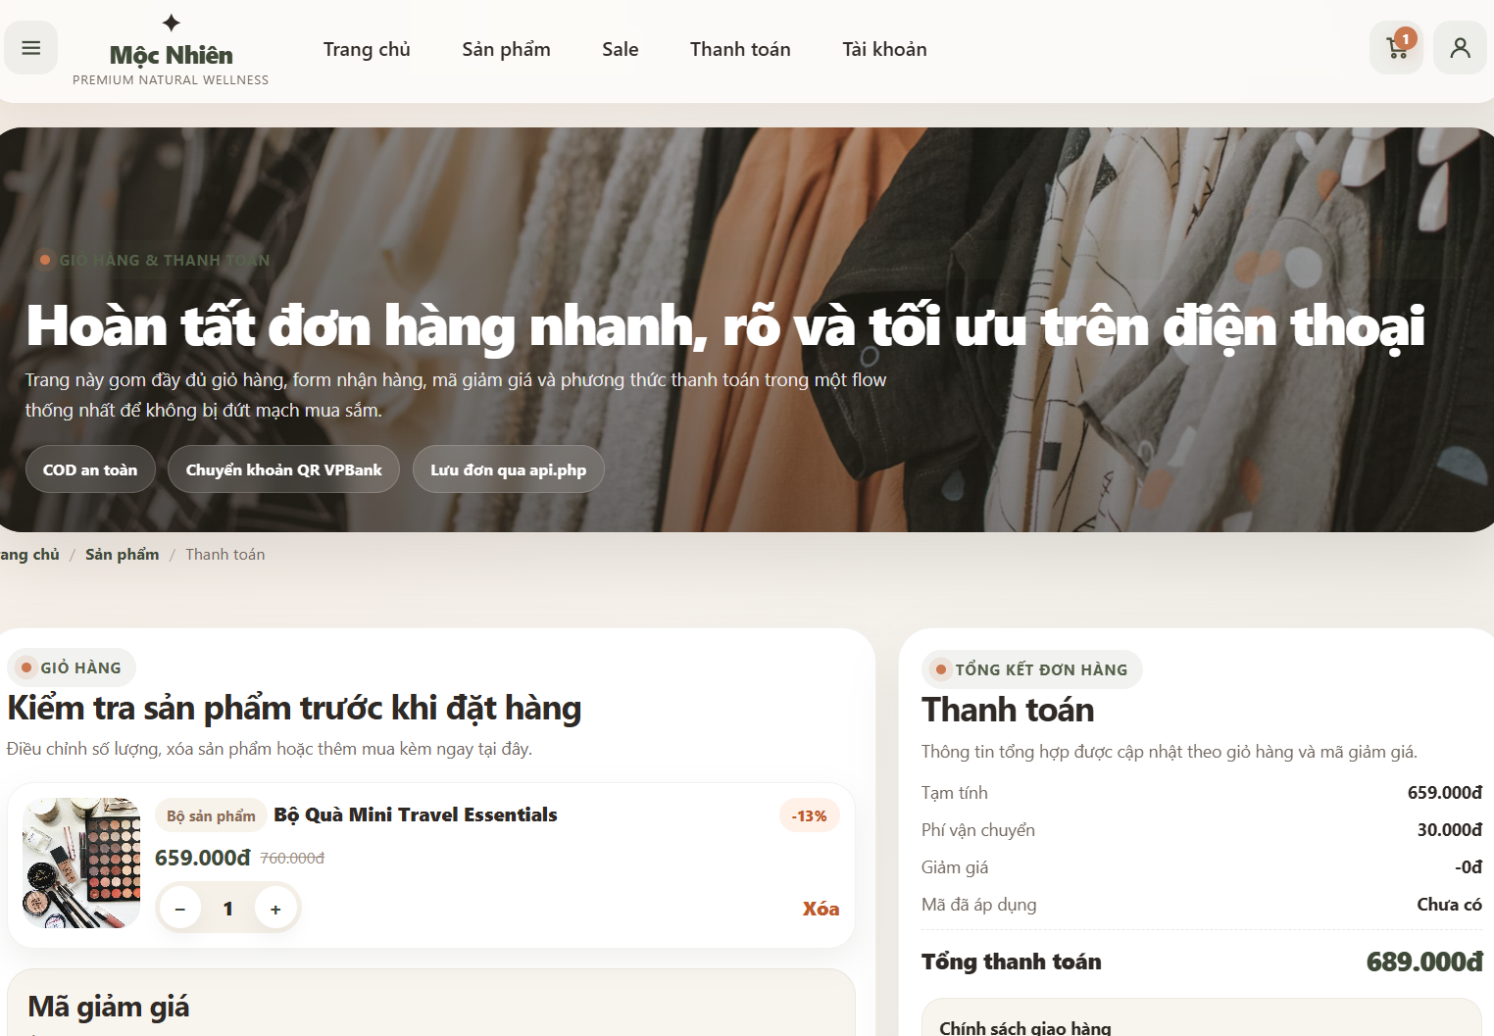Select the Chuyển khoản QR VPBank chip
The image size is (1494, 1036).
pos(283,469)
